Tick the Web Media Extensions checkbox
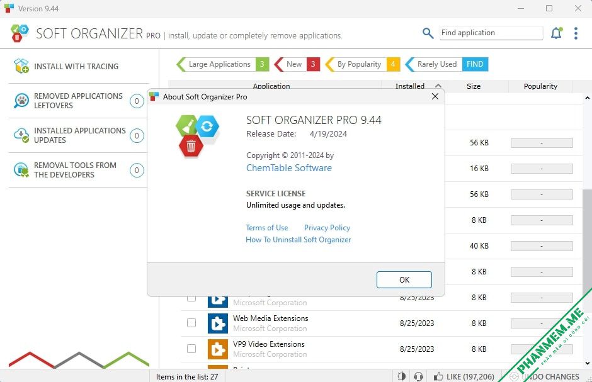 [x=191, y=323]
